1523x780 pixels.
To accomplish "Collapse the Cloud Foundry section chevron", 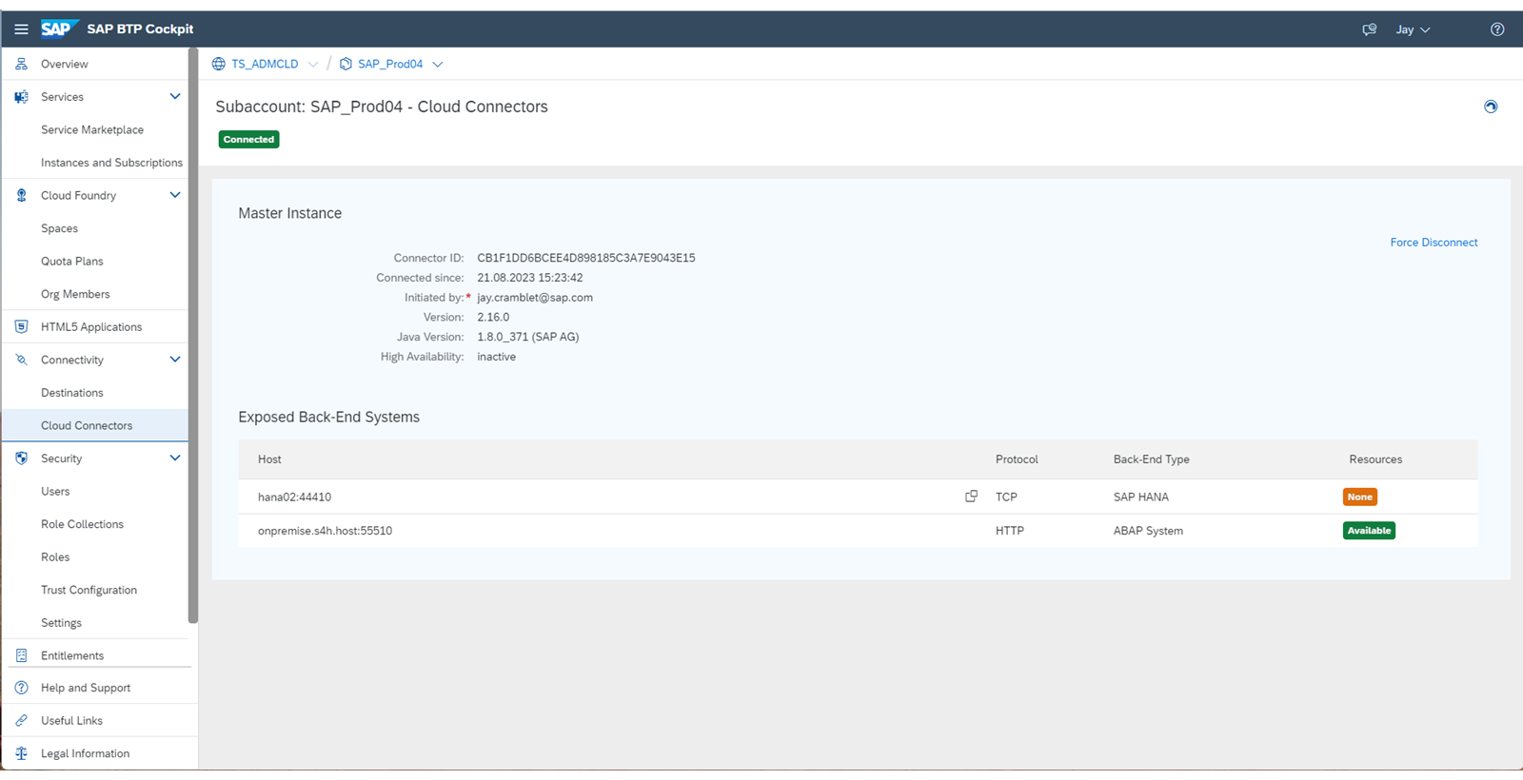I will tap(175, 195).
